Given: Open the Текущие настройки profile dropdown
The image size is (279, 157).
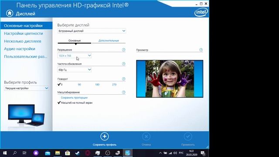Looking at the screenshot, I should [26, 88].
